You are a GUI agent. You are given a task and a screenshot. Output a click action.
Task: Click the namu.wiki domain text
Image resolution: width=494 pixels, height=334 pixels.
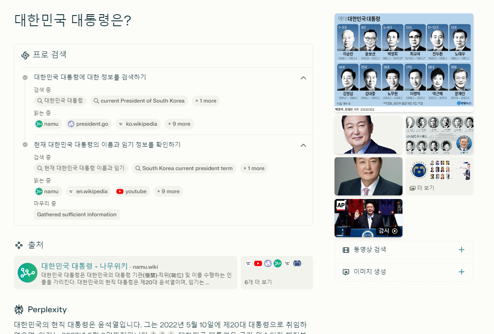coord(145,267)
